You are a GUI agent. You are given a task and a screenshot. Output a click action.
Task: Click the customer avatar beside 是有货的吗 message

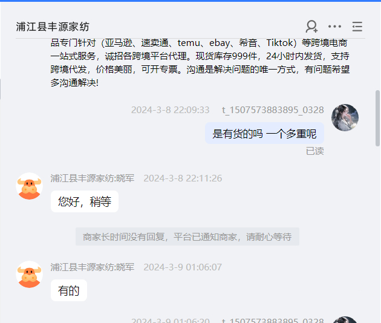point(345,117)
